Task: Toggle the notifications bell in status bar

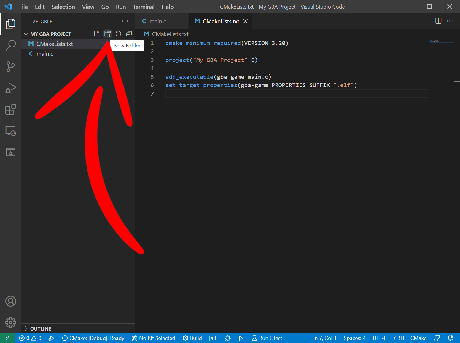Action: pyautogui.click(x=451, y=338)
